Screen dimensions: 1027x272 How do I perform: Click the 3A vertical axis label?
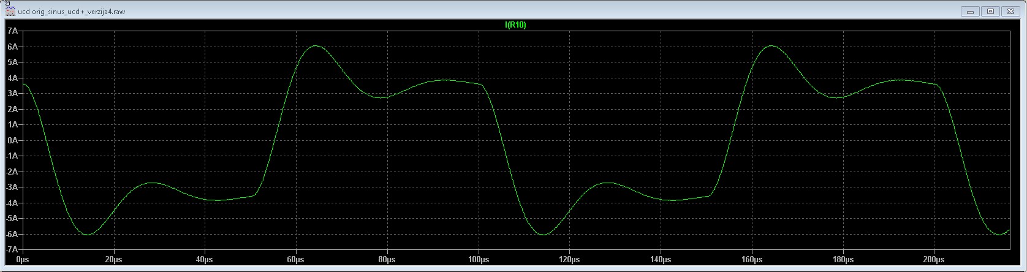12,93
